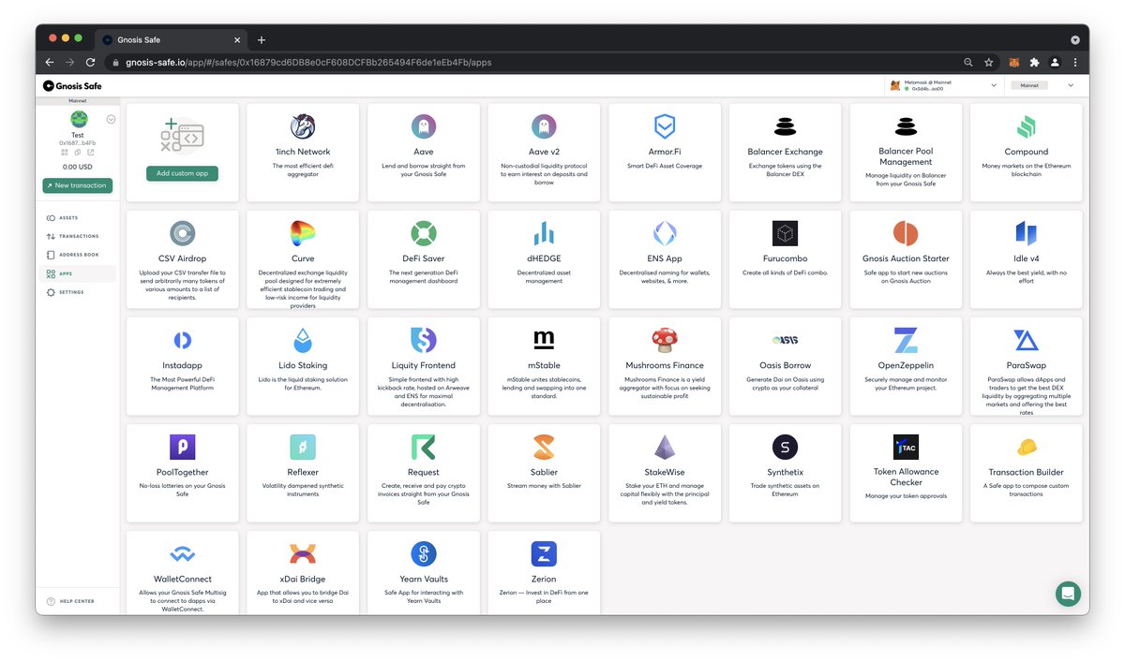The width and height of the screenshot is (1125, 662).
Task: Launch the WalletConnect icon
Action: [183, 554]
